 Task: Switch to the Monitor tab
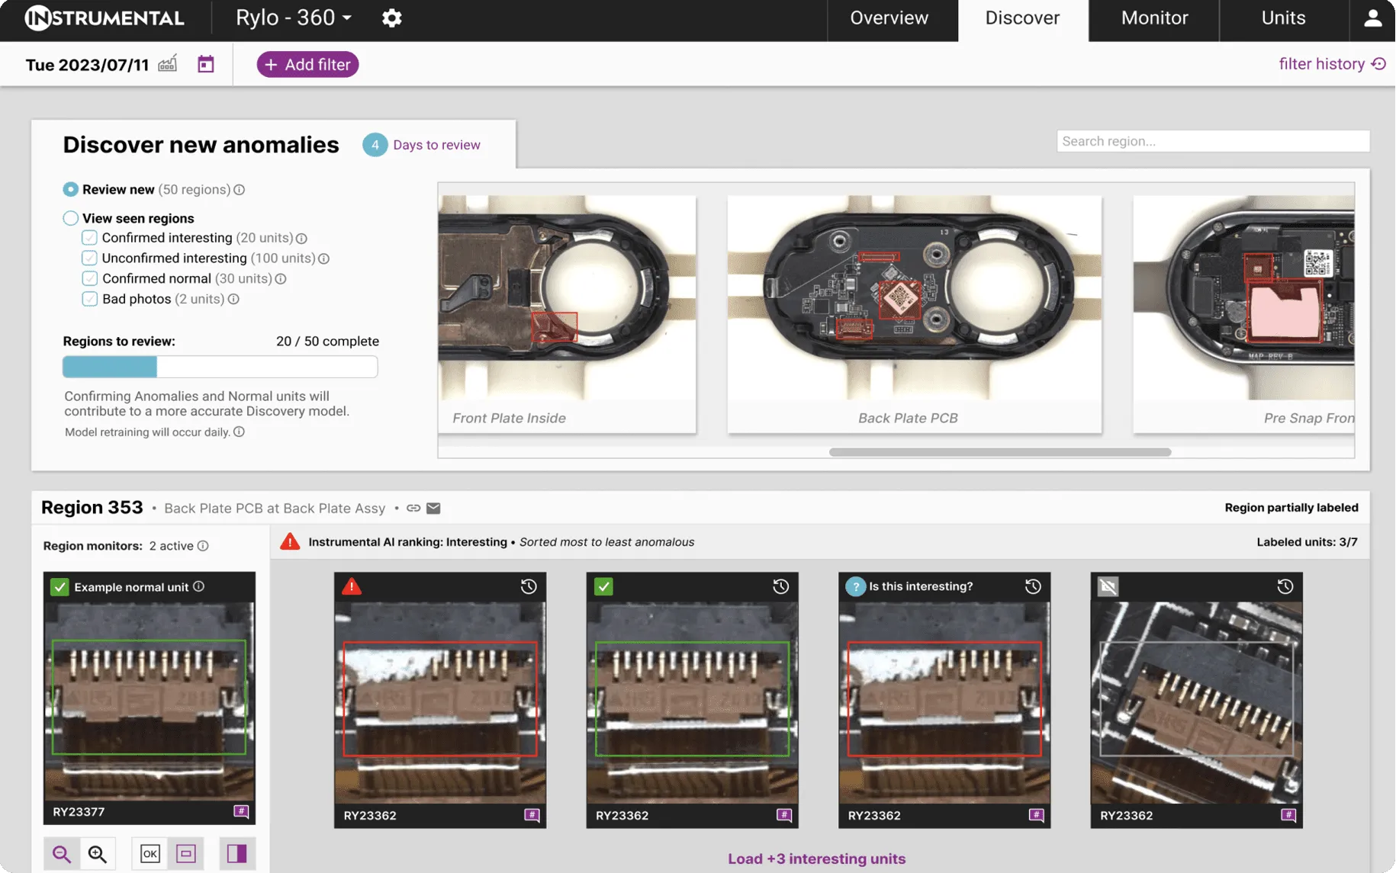click(x=1153, y=18)
